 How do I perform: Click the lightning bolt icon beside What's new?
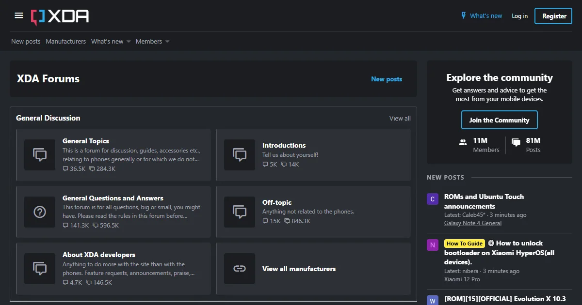click(x=464, y=16)
